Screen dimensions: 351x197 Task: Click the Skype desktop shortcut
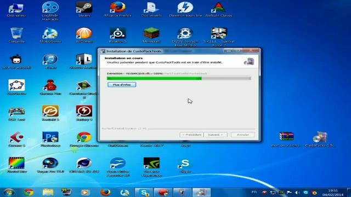[185, 165]
